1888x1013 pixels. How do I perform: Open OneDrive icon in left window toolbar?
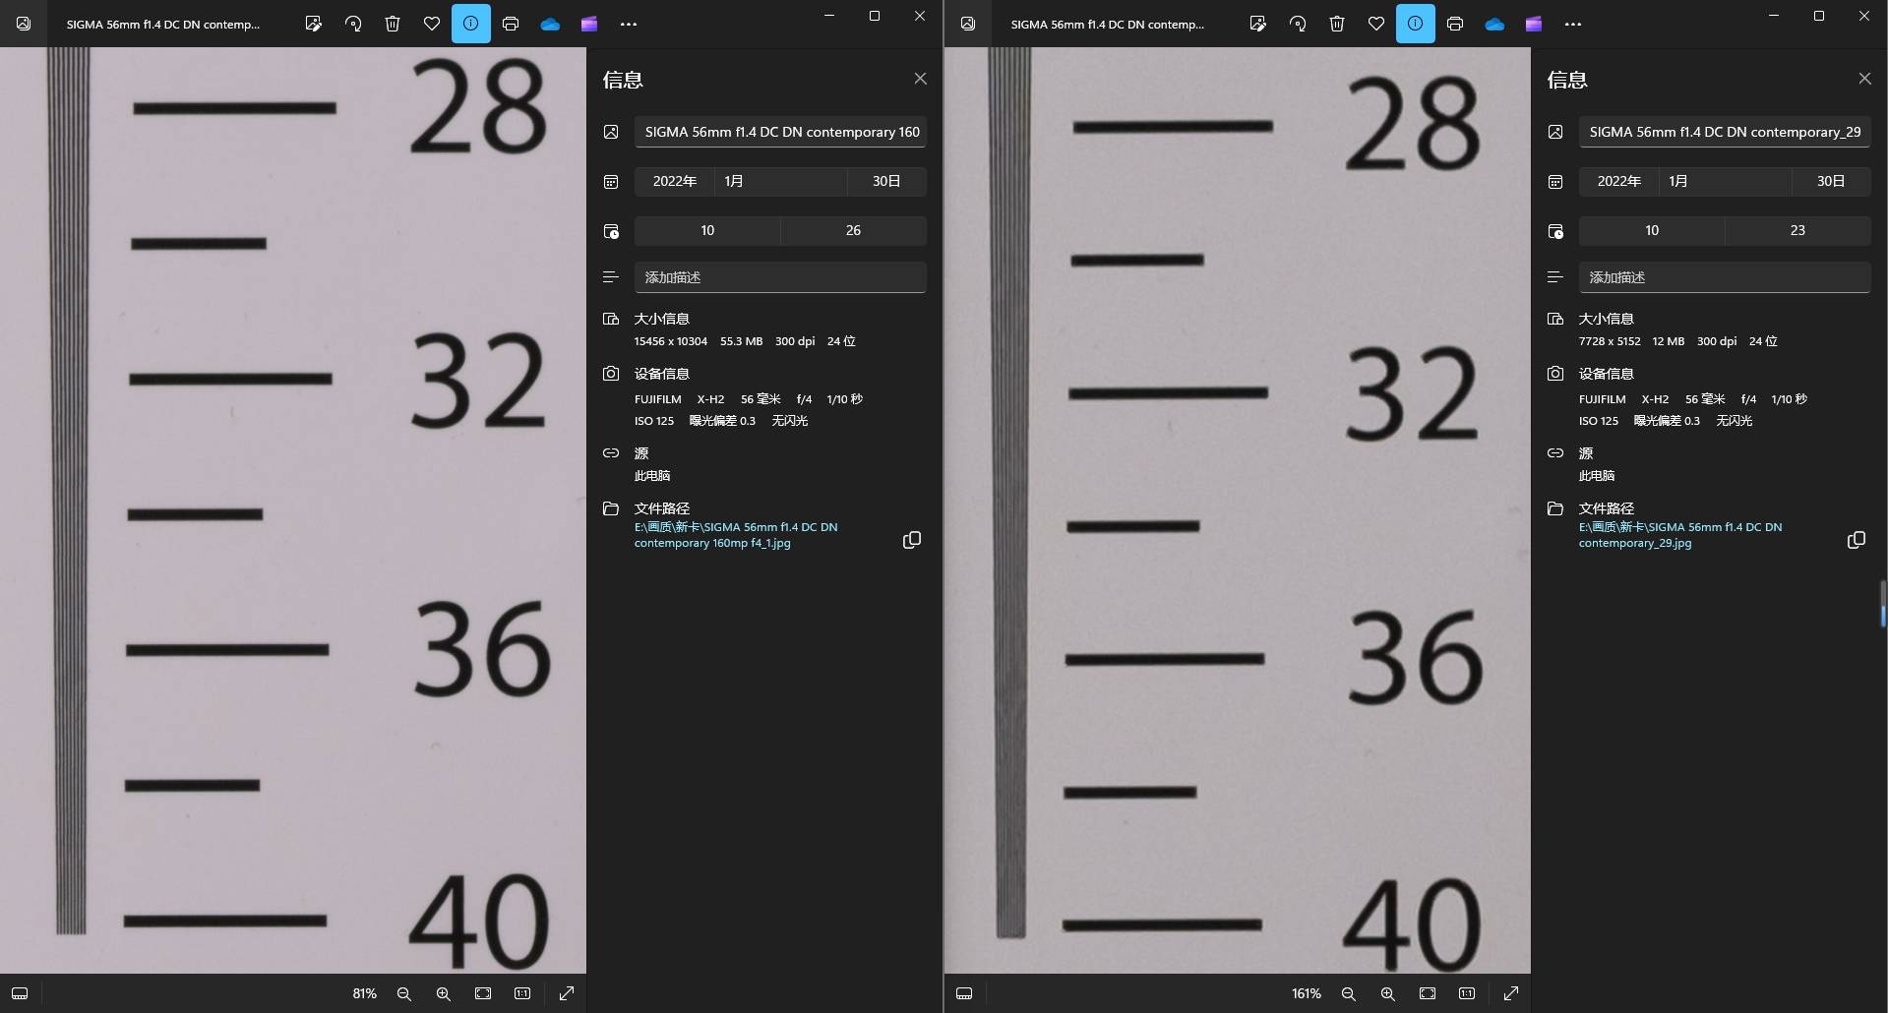(x=550, y=24)
